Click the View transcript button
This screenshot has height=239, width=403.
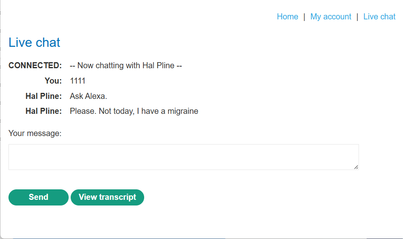click(107, 197)
